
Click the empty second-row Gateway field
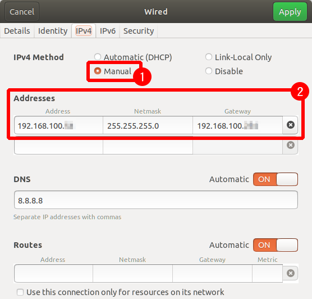pos(237,147)
